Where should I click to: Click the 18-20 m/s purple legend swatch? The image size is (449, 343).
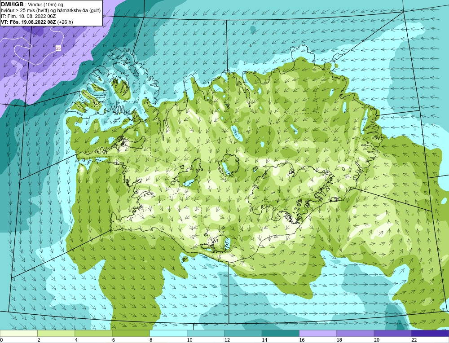click(x=355, y=334)
